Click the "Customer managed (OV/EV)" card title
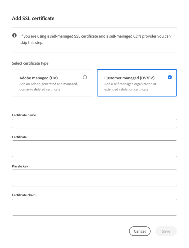 (x=129, y=78)
